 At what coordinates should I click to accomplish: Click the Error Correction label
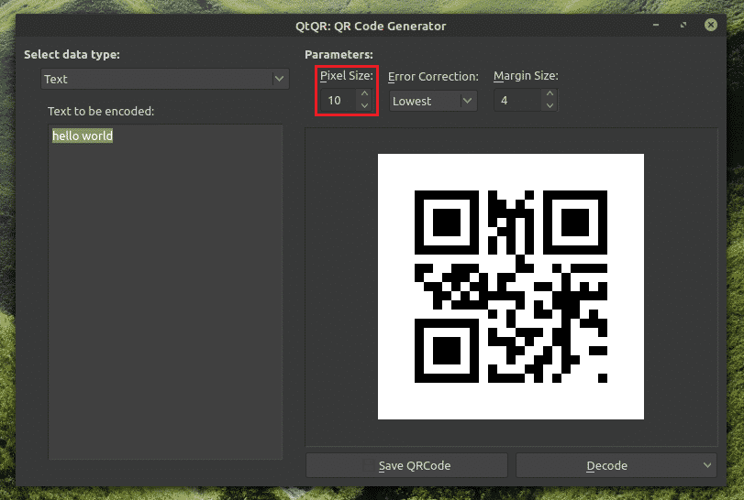click(433, 76)
